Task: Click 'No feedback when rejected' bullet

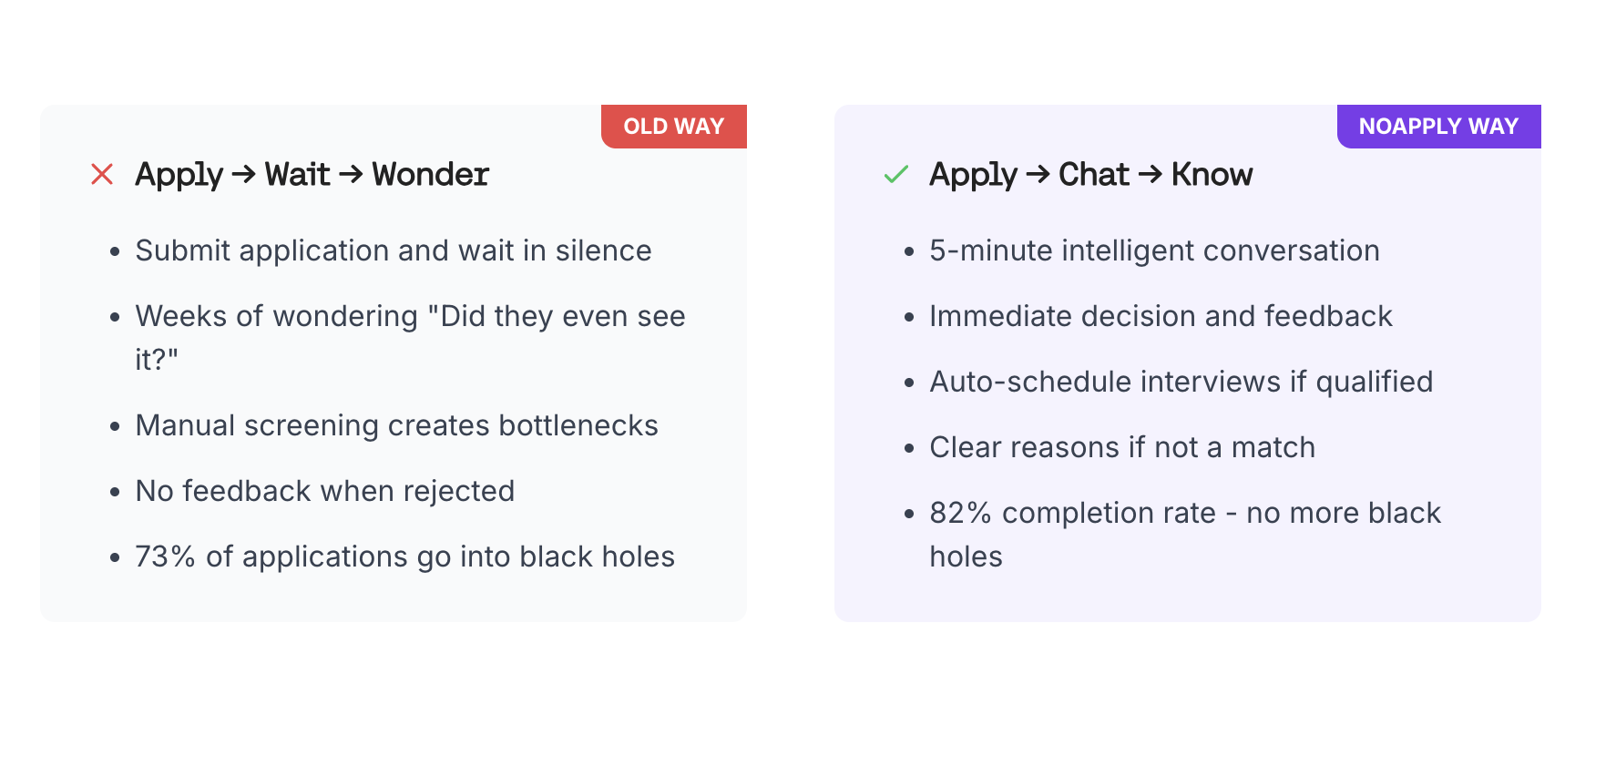Action: click(x=325, y=491)
